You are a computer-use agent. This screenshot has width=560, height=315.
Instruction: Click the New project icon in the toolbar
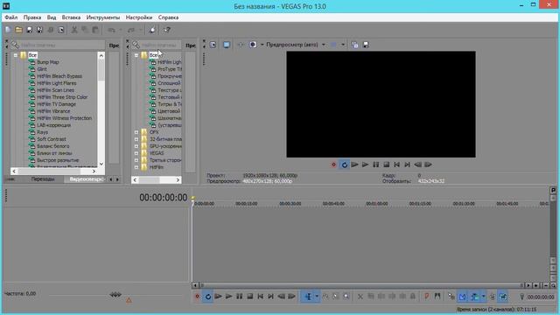pos(8,30)
